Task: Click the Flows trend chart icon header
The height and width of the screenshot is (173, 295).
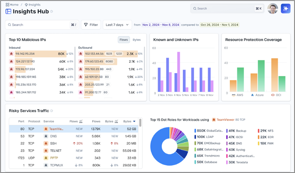Action: (81, 122)
